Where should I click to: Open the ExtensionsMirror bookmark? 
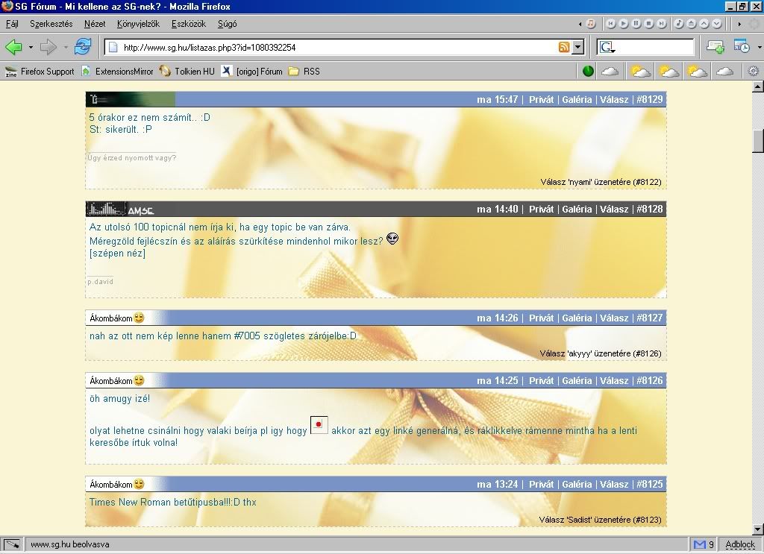coord(117,72)
